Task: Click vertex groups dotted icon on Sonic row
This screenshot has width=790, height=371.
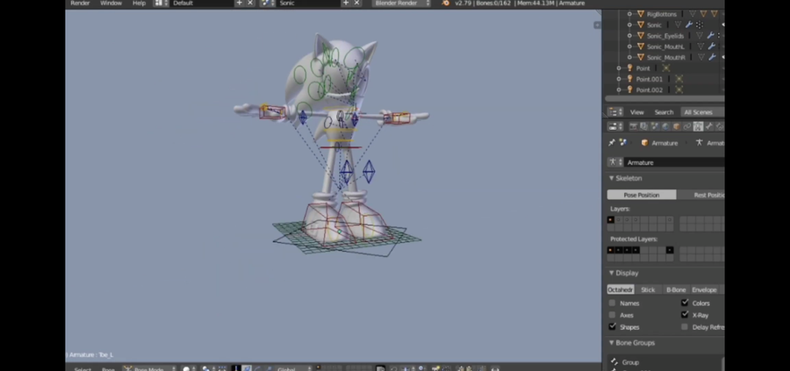Action: [700, 25]
